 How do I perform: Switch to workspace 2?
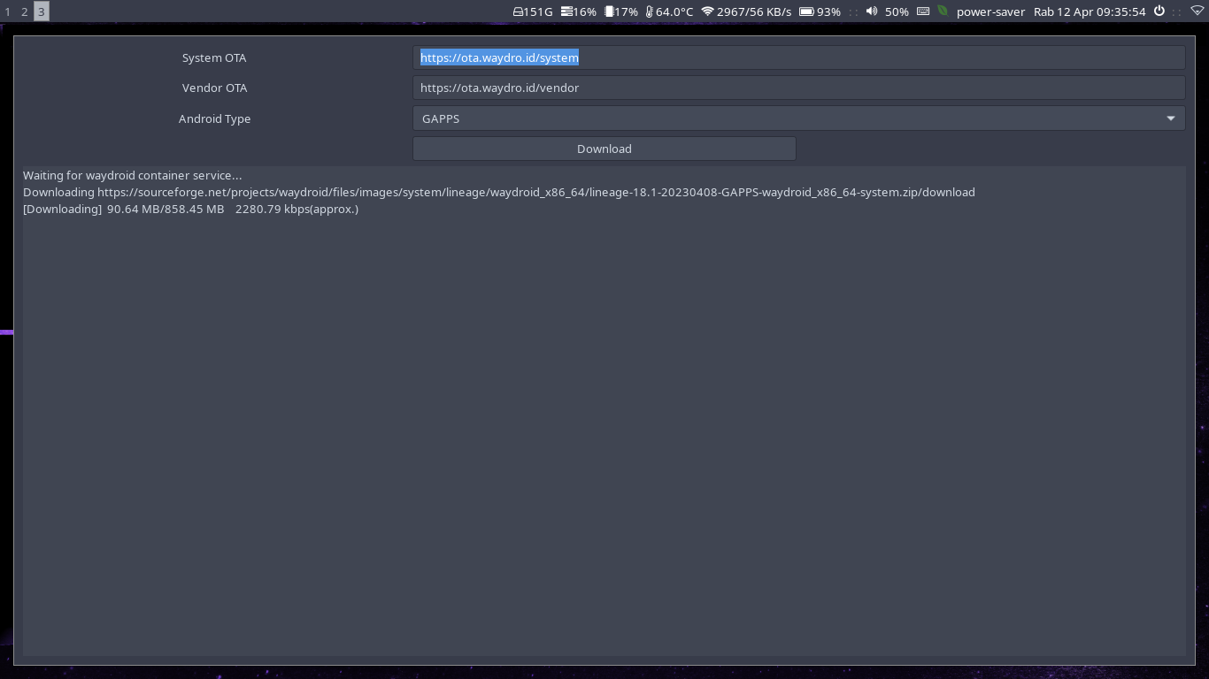[24, 11]
